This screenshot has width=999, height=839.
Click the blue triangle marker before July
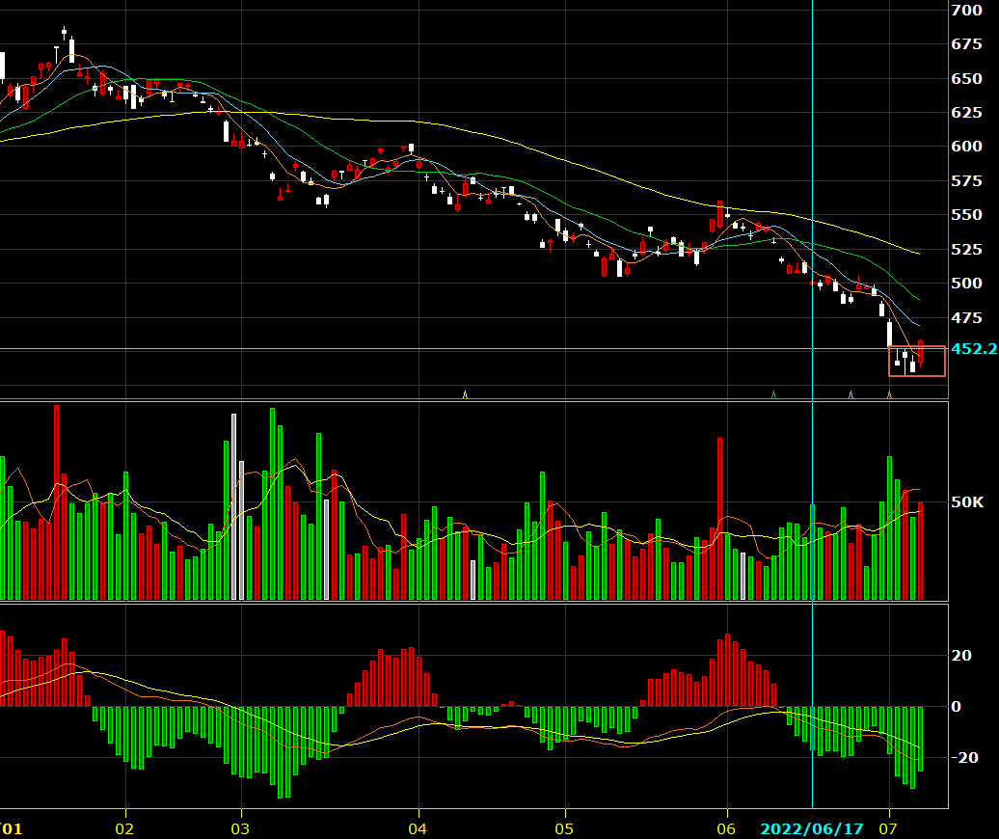point(850,395)
